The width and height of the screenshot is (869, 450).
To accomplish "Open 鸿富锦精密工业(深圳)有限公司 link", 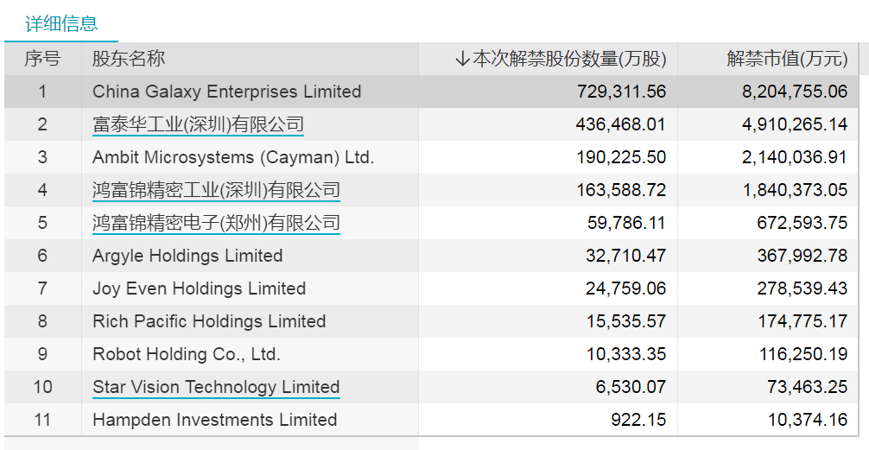I will [x=216, y=190].
